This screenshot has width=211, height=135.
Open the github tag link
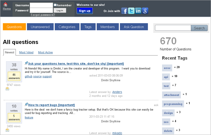29,76
